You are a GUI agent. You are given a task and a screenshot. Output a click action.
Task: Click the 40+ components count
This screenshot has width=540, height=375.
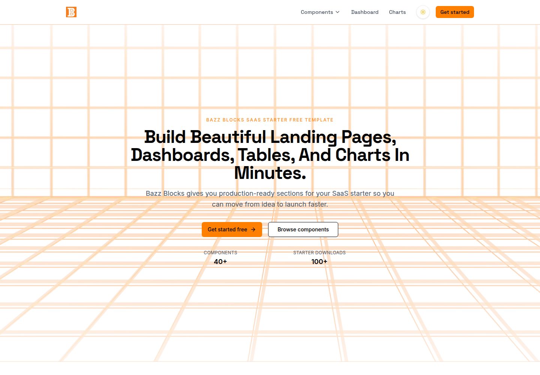[220, 262]
